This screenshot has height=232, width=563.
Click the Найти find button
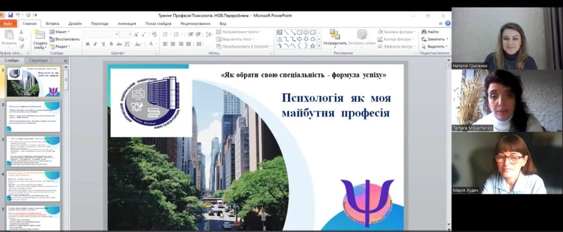pos(430,31)
